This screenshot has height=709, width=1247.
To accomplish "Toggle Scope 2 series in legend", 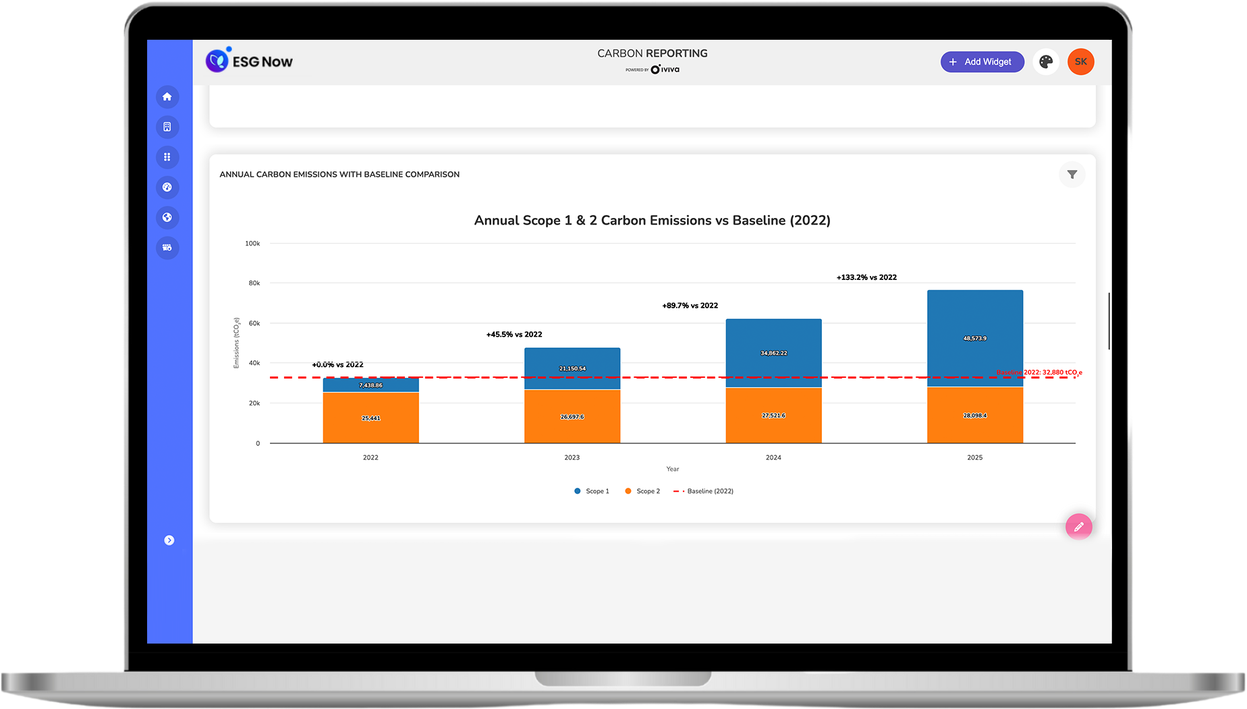I will [642, 491].
